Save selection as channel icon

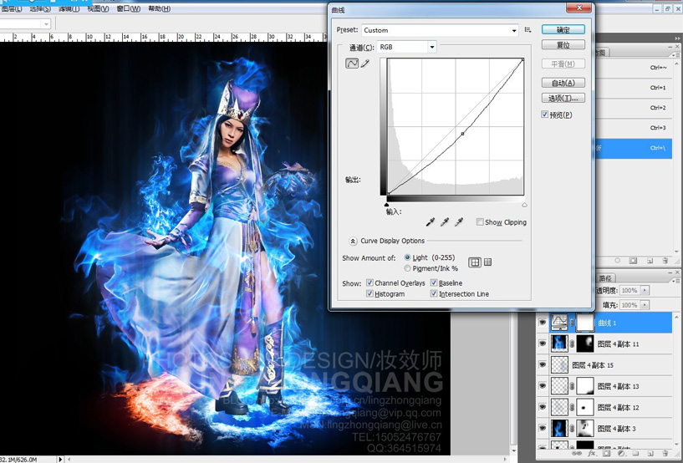(x=633, y=261)
